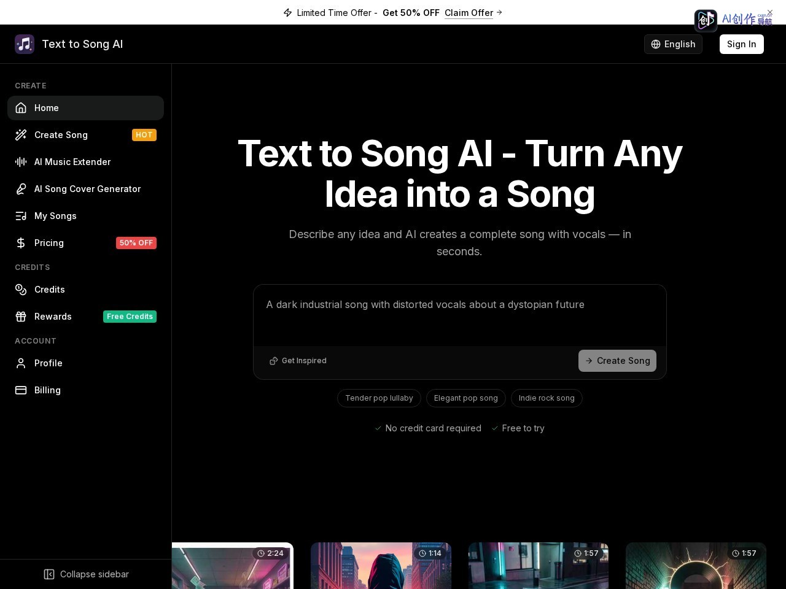Click the arrow icon on Create Song button
Viewport: 786px width, 589px height.
point(589,361)
